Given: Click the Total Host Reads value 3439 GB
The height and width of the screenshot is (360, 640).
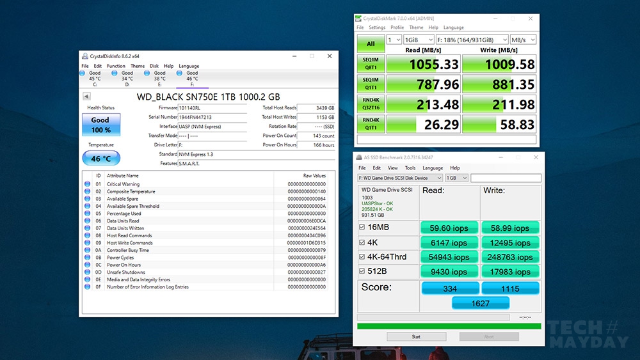Looking at the screenshot, I should (x=316, y=108).
